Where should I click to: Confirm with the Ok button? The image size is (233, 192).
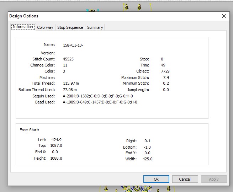pos(156,179)
